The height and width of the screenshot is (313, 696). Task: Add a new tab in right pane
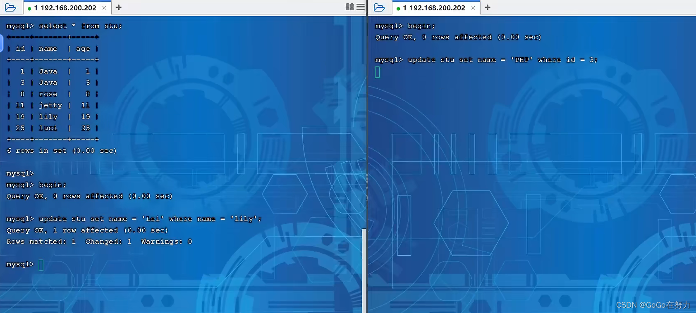point(488,7)
